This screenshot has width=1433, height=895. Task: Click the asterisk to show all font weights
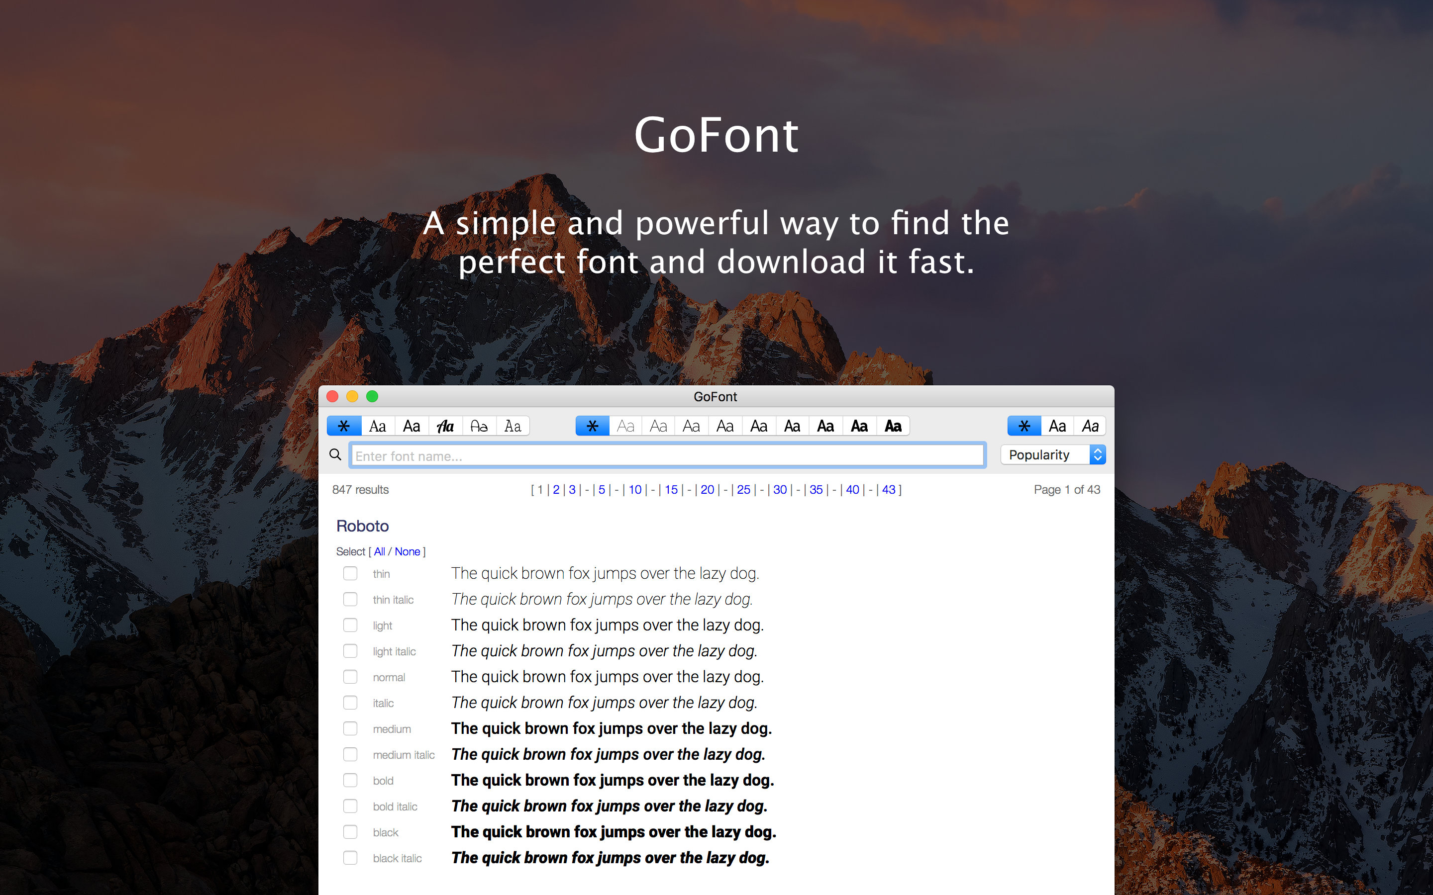tap(593, 425)
